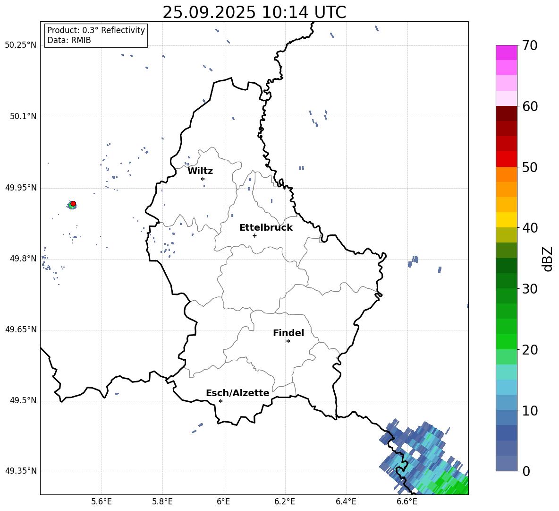Click the Data: RMIB text
The height and width of the screenshot is (511, 559).
[69, 40]
